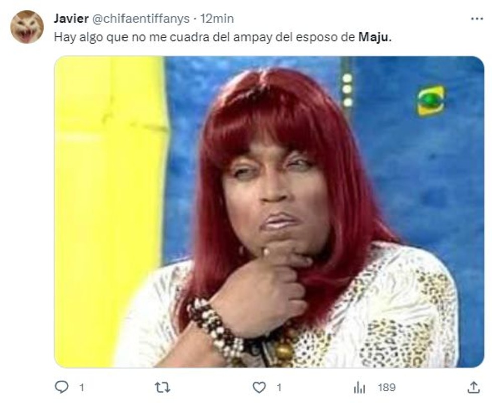Like the tweet with heart icon

pyautogui.click(x=259, y=388)
